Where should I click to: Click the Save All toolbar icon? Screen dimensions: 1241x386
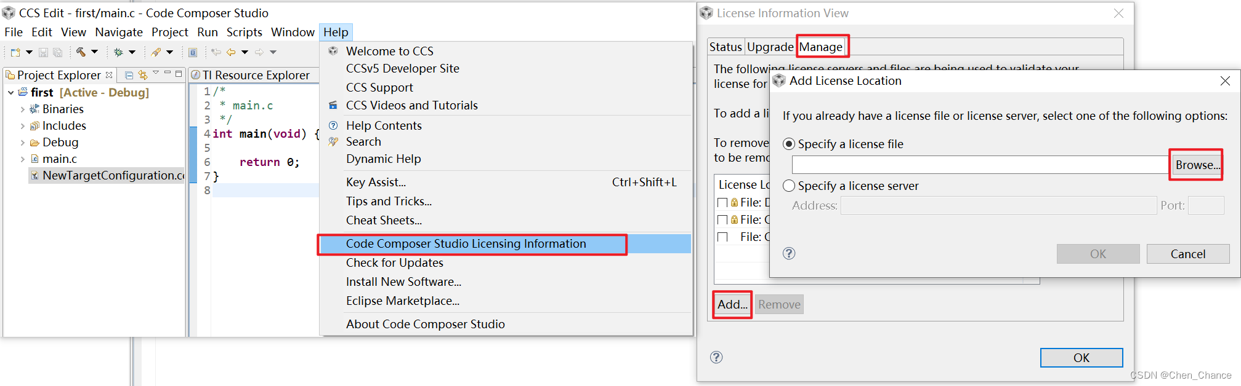pyautogui.click(x=57, y=52)
